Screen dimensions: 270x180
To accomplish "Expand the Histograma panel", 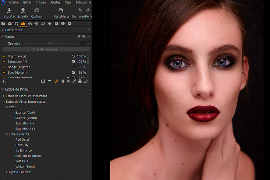I will [2, 30].
